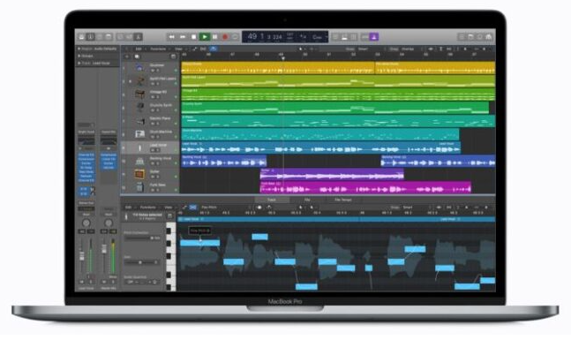Expand the Synth Pad Layers track stack
This screenshot has height=340, width=571.
(130, 81)
